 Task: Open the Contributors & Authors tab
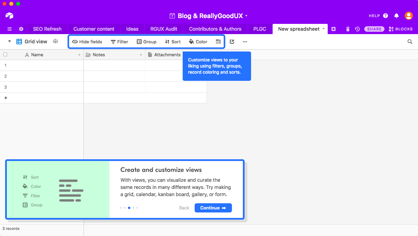pyautogui.click(x=215, y=29)
